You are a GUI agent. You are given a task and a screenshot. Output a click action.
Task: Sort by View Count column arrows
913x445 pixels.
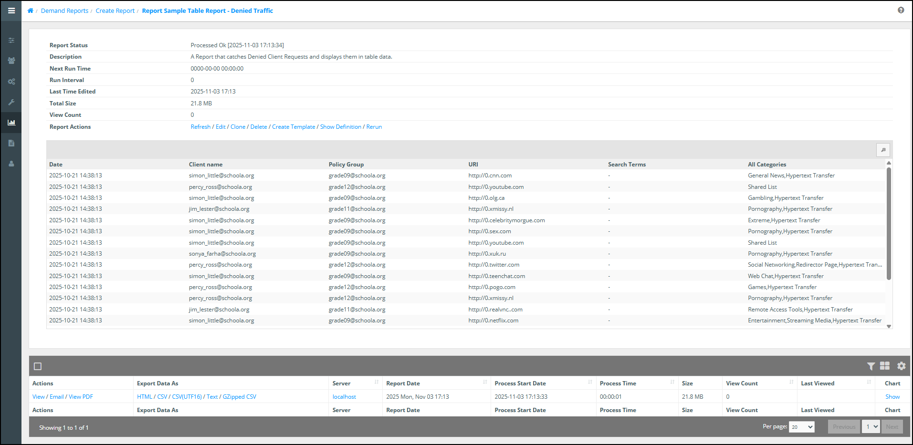(791, 382)
